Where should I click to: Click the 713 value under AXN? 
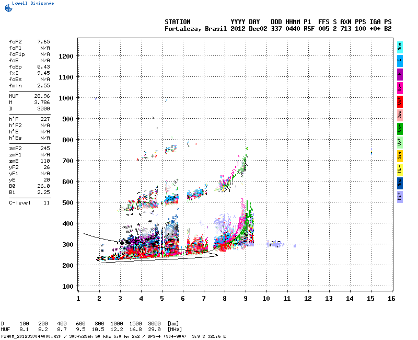coord(346,29)
